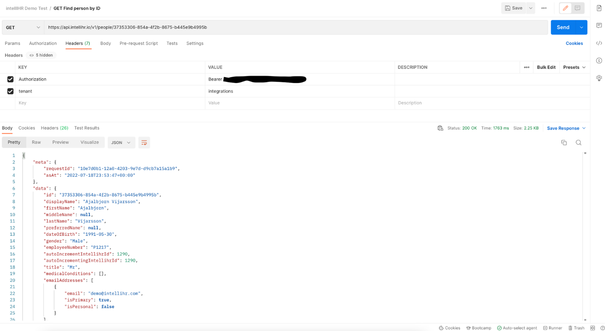Open the response Cookies tab
The image size is (605, 331).
[x=27, y=128]
